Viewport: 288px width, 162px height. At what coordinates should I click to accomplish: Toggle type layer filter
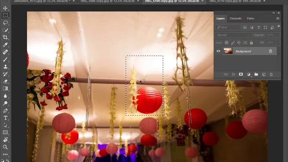[258, 27]
